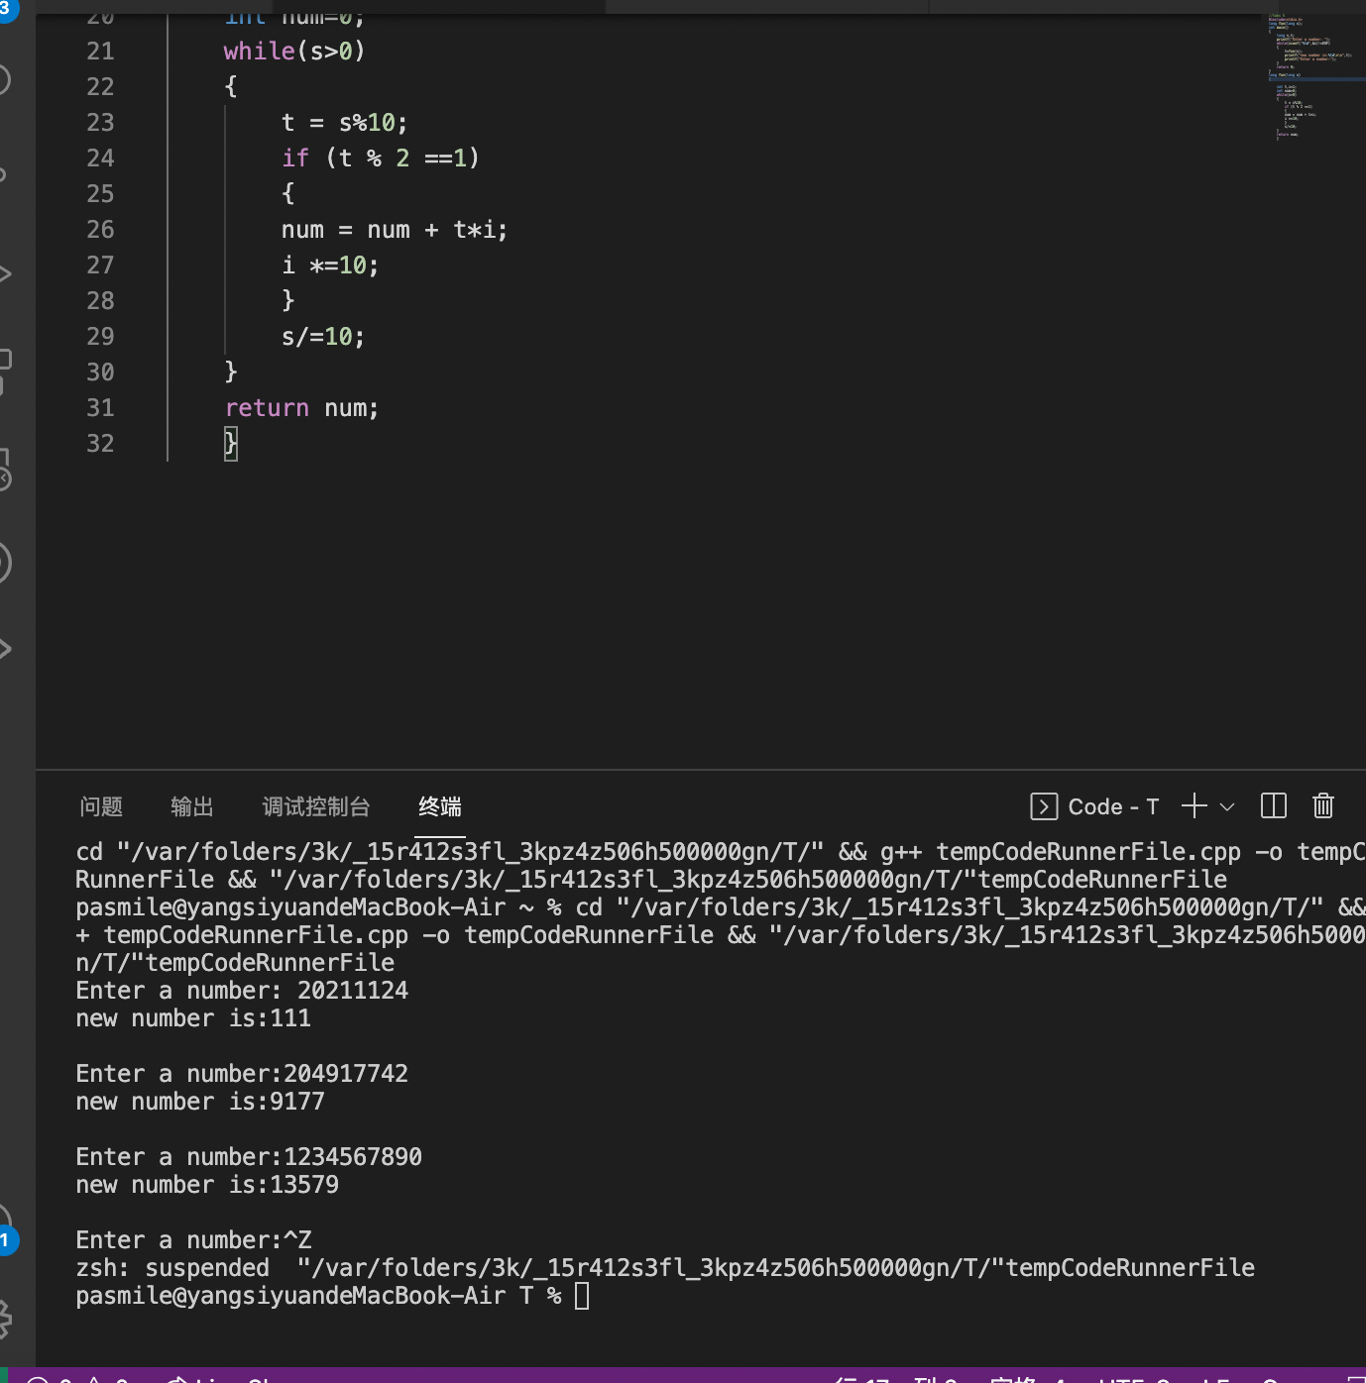Open the new terminal plus button
1366x1383 pixels.
click(x=1195, y=806)
